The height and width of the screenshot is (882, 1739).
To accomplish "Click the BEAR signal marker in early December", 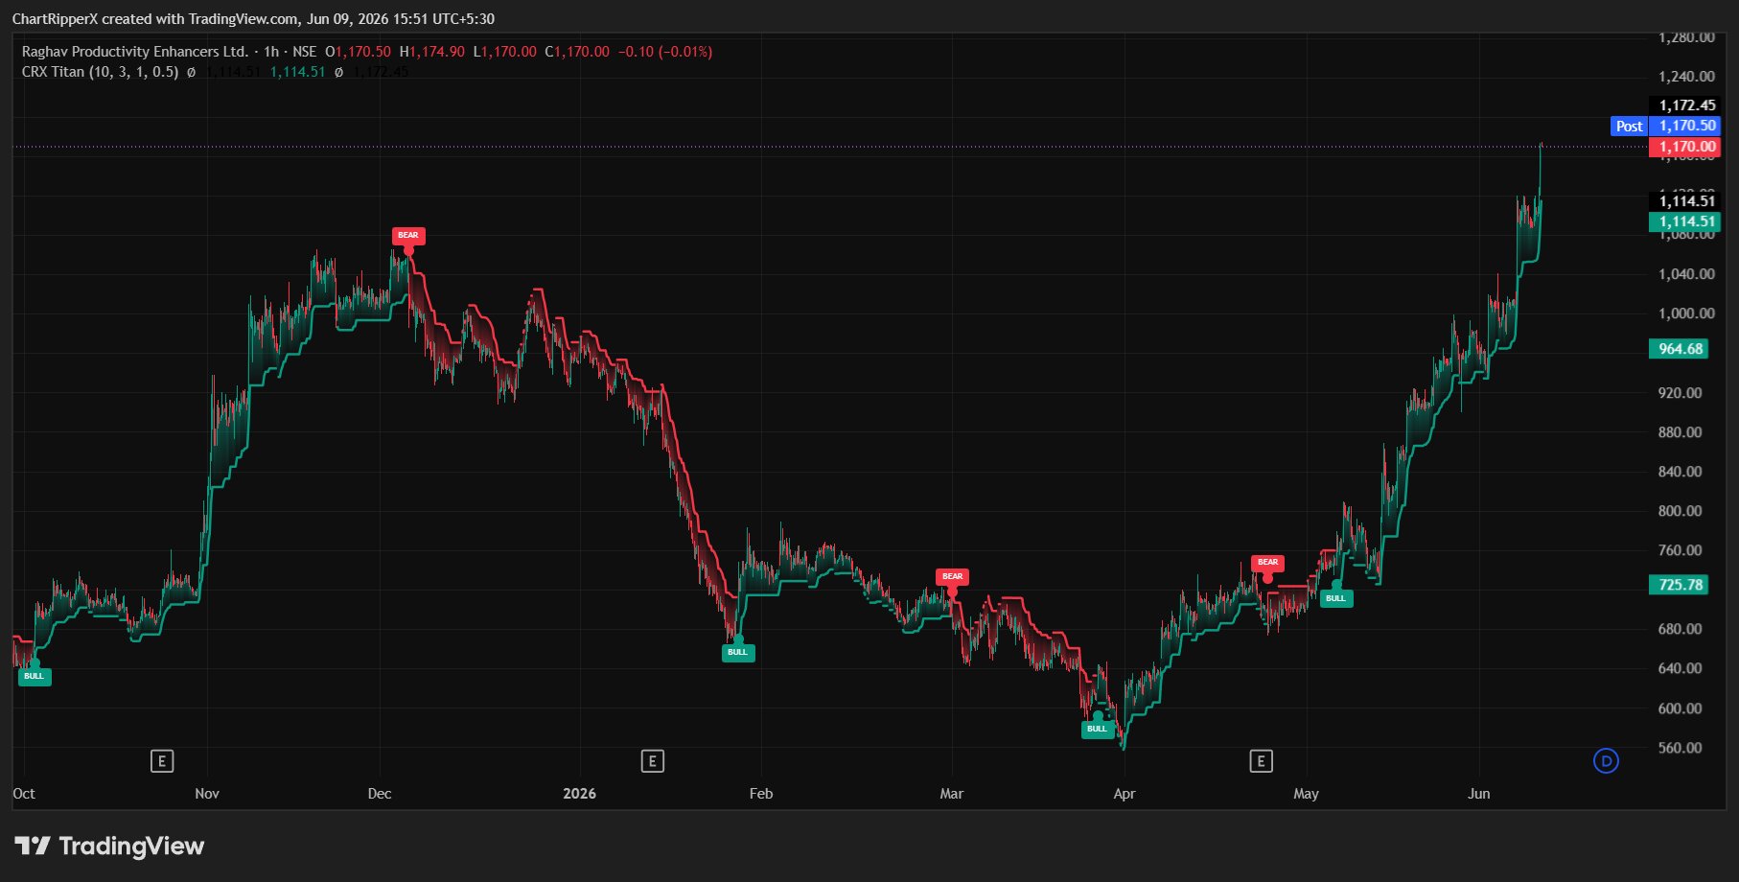I will pyautogui.click(x=408, y=236).
